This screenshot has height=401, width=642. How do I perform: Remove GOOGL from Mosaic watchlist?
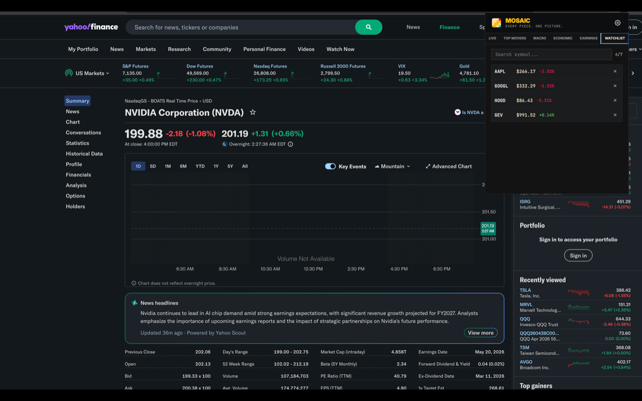click(x=615, y=86)
